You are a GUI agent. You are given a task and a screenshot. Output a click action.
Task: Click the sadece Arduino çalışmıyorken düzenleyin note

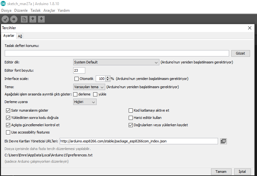tap(36, 161)
